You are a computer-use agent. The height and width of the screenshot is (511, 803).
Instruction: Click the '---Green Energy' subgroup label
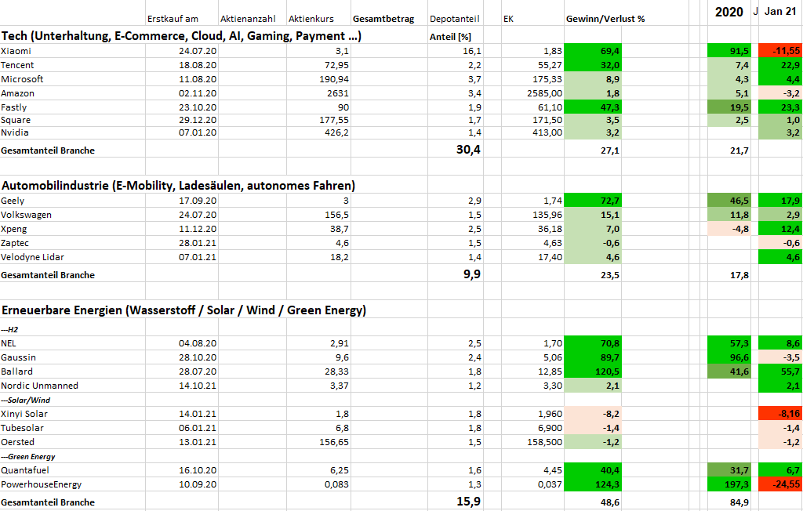click(28, 457)
